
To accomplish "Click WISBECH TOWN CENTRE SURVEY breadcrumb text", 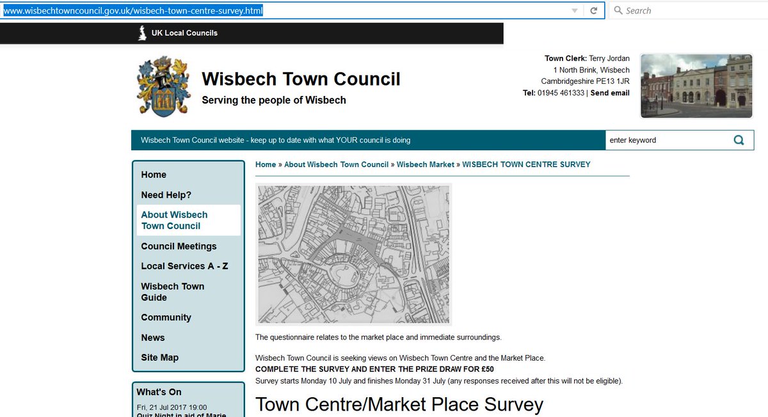I will [526, 165].
